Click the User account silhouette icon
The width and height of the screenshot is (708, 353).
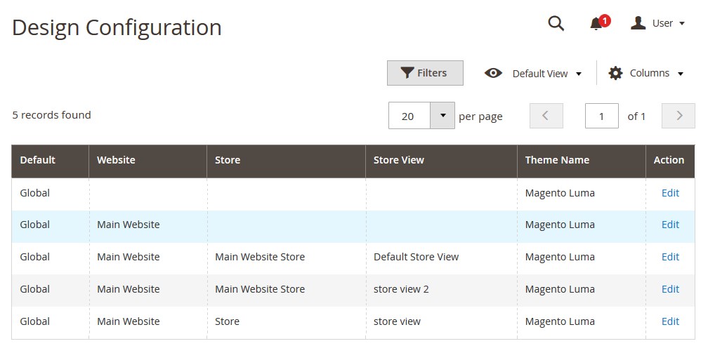pyautogui.click(x=638, y=23)
